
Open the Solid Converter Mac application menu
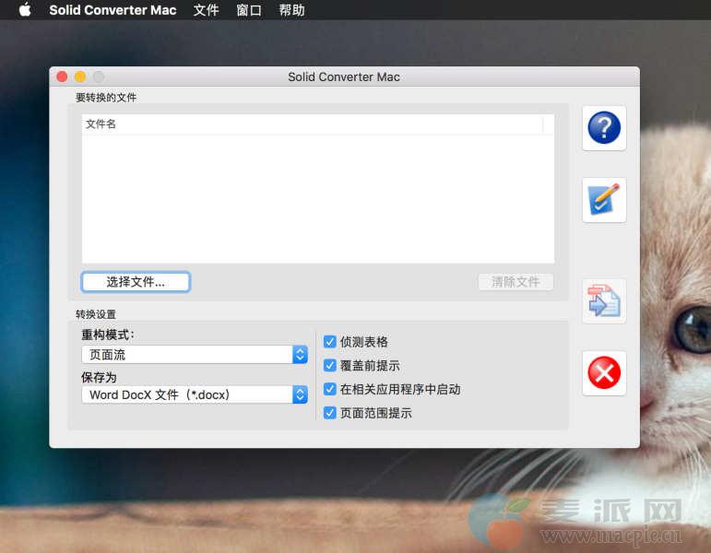pos(113,10)
